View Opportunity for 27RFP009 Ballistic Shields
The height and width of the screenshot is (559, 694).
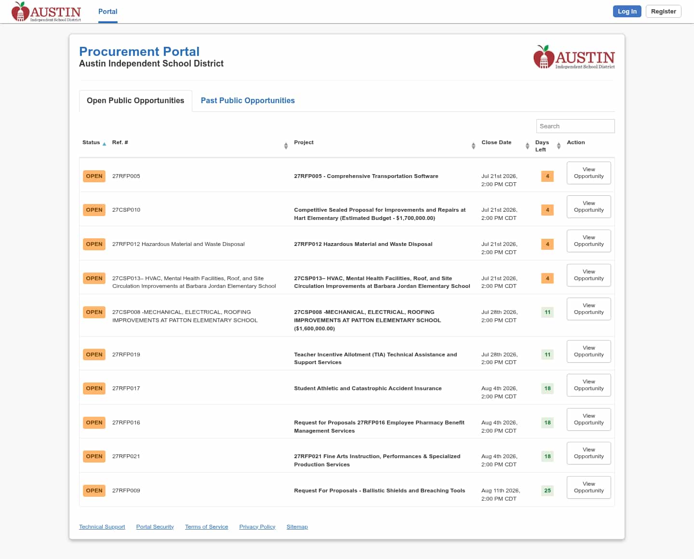[588, 487]
